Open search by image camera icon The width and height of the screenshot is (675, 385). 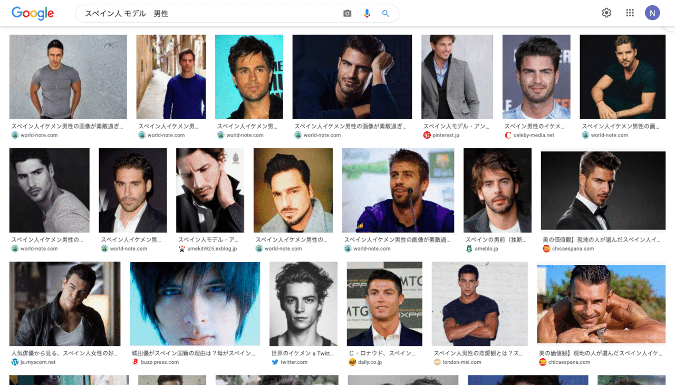(347, 14)
